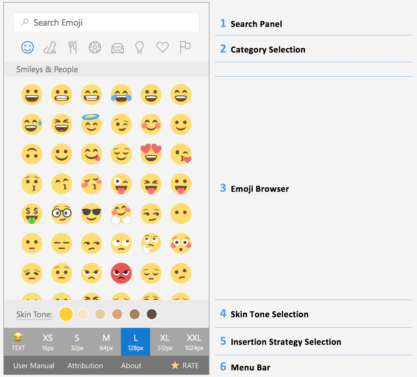Select the TEXT insertion option

(x=18, y=342)
